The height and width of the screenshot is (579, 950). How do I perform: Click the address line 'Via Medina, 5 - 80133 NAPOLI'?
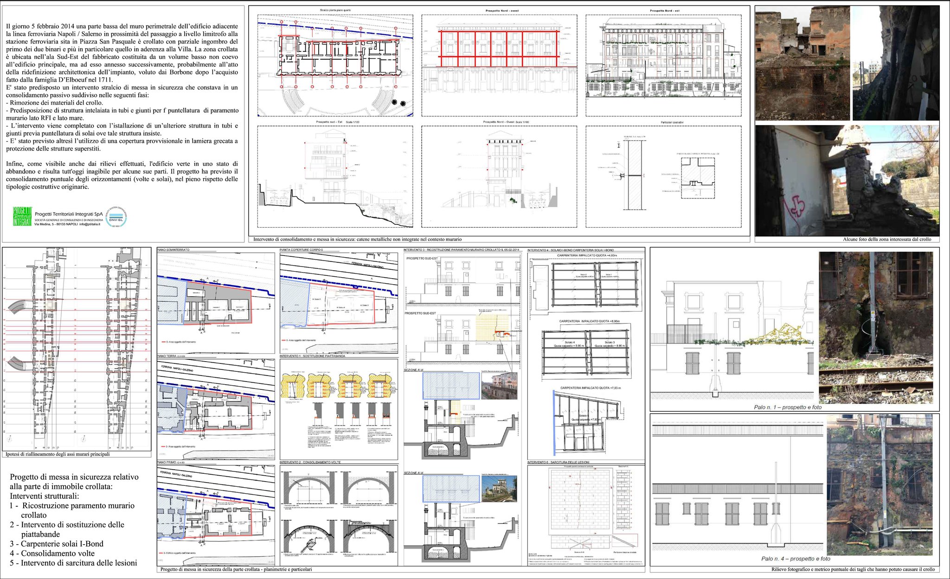56,224
